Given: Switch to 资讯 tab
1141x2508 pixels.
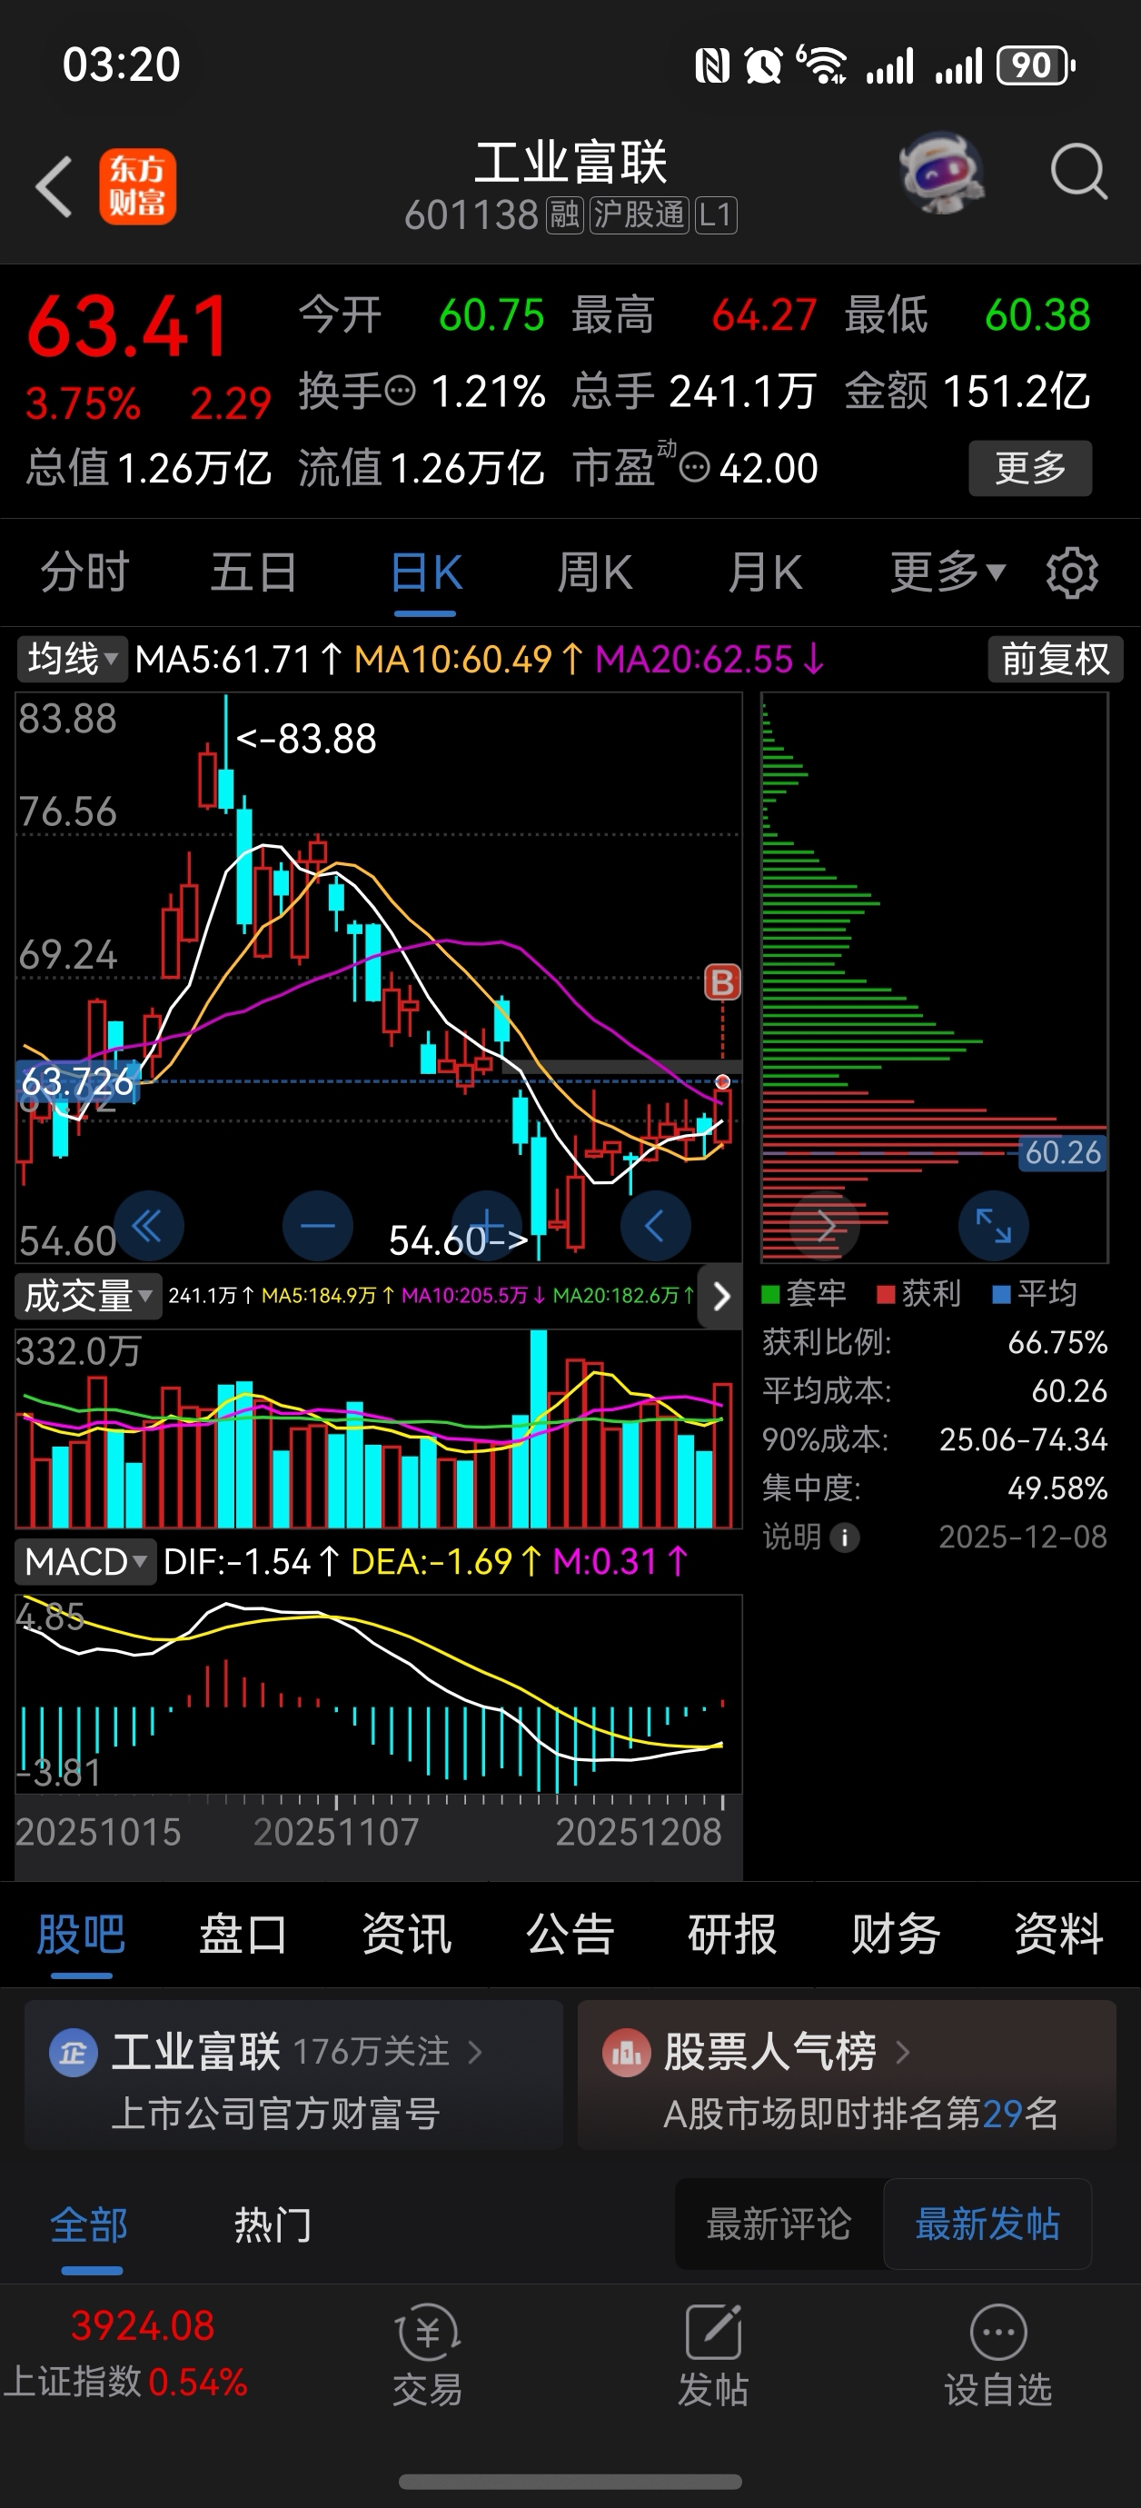Looking at the screenshot, I should coord(407,1935).
